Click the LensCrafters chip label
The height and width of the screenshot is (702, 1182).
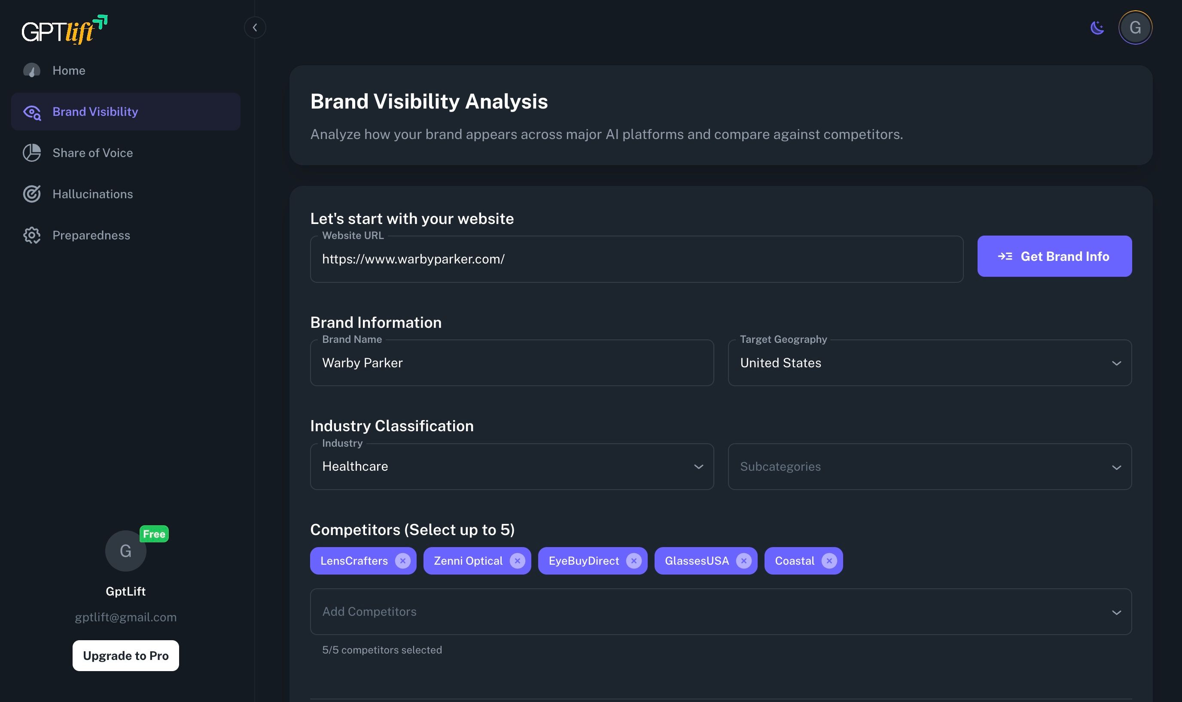tap(354, 561)
